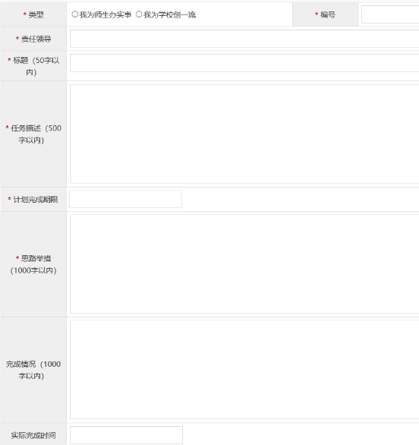This screenshot has height=445, width=419.
Task: Click the 责任领导 label
Action: (x=33, y=39)
